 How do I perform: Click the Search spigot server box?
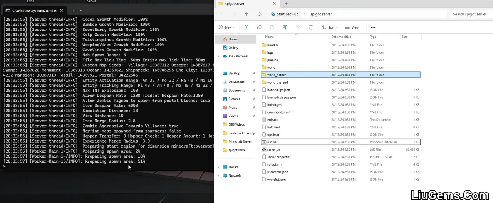(470, 14)
